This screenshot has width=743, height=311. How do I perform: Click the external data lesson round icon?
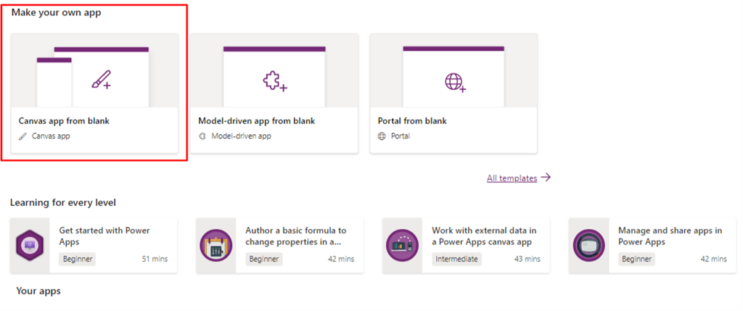(402, 245)
